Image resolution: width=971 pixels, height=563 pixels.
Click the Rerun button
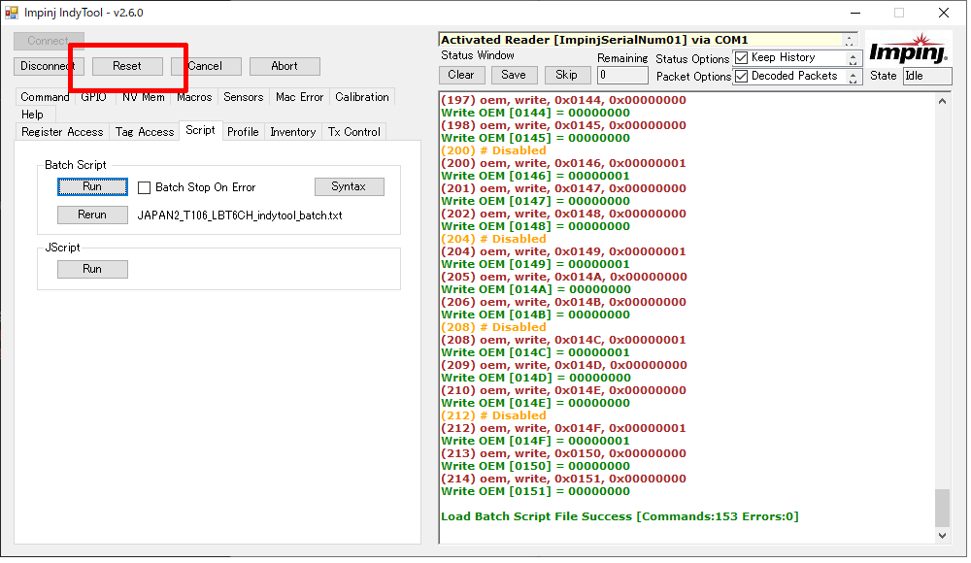pyautogui.click(x=92, y=215)
